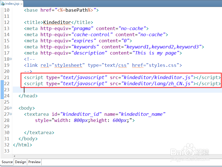The width and height of the screenshot is (222, 167).
Task: Switch to the Source view tab
Action: 7,162
